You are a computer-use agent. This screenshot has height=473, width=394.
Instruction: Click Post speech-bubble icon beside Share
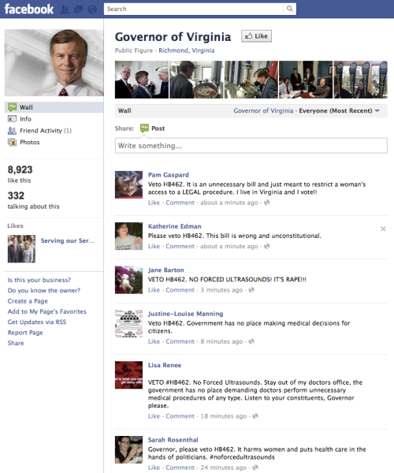pos(144,128)
